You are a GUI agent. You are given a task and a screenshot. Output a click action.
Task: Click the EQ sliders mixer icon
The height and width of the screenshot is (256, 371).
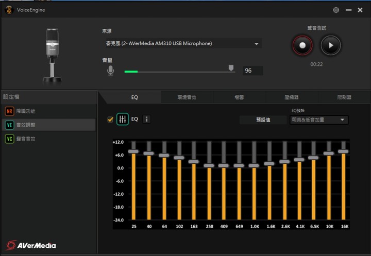[122, 119]
